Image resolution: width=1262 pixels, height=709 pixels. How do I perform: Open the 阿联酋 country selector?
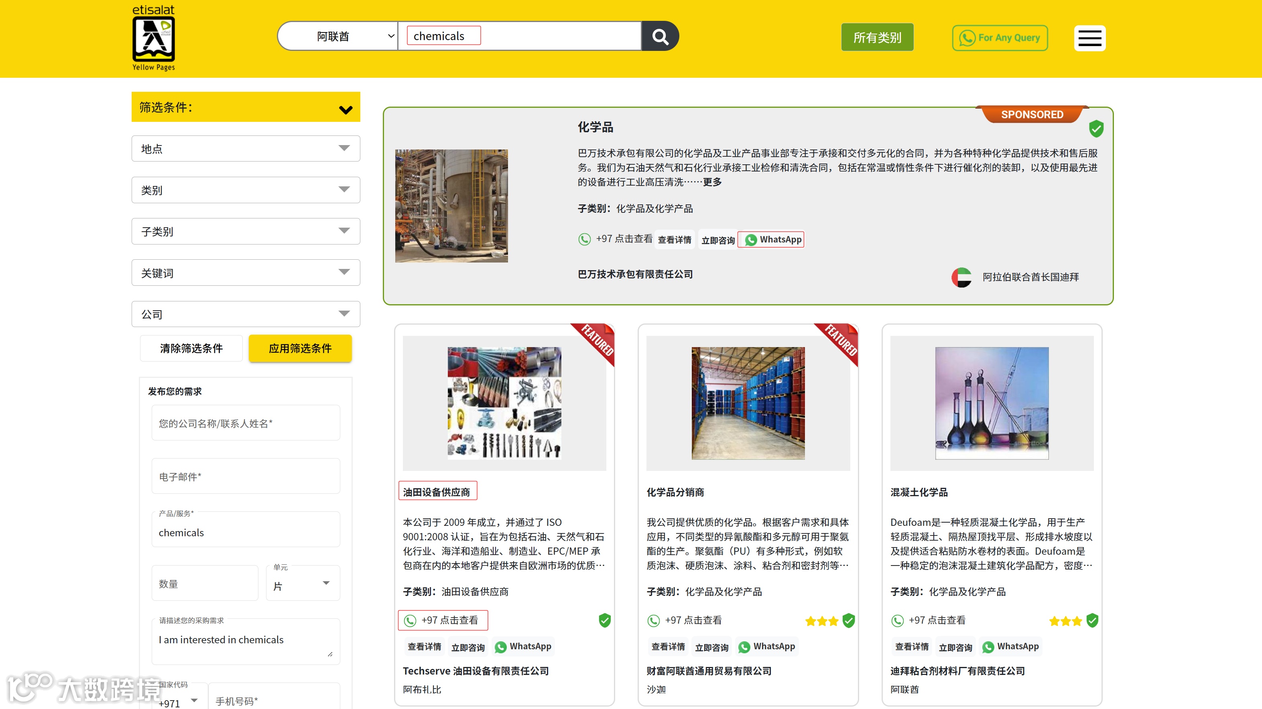(338, 36)
